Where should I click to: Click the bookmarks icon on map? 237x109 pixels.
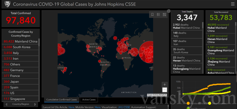click(152, 14)
